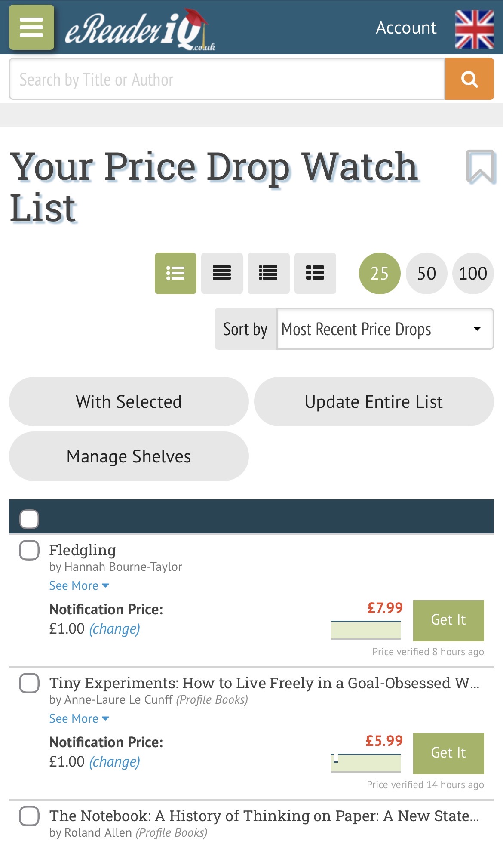Screen dimensions: 503x844
Task: Expand See More under Tiny Experiments
Action: coord(79,719)
